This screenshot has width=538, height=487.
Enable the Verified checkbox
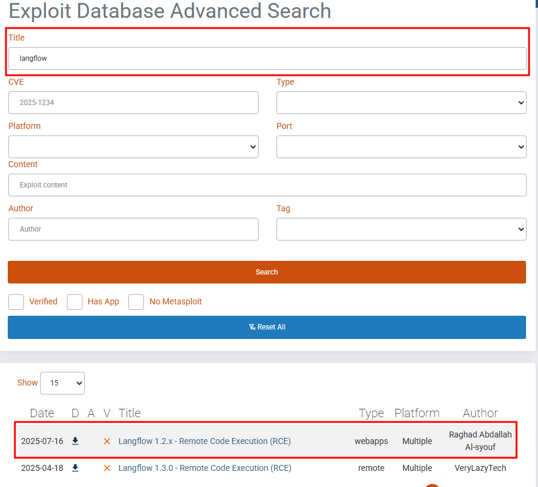16,302
